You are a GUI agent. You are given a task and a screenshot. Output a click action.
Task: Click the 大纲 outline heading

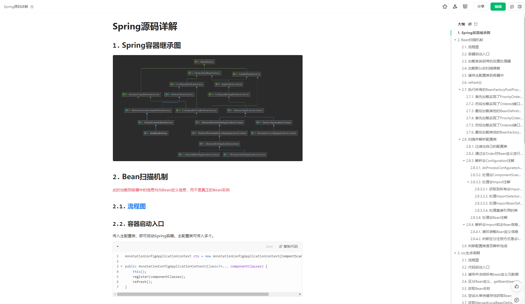tap(461, 24)
